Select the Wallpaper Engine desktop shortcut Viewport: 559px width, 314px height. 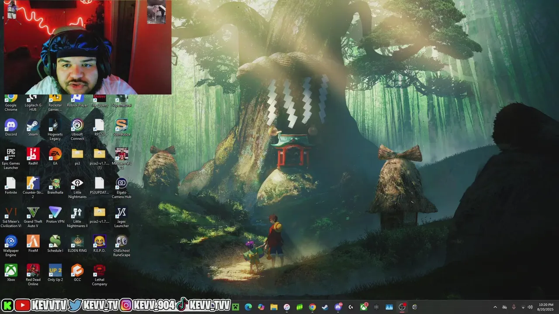[x=11, y=246]
